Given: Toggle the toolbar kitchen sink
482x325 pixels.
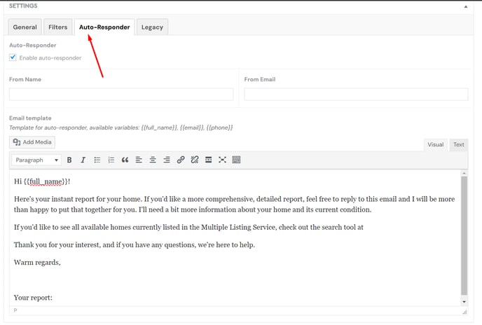Looking at the screenshot, I should (236, 160).
